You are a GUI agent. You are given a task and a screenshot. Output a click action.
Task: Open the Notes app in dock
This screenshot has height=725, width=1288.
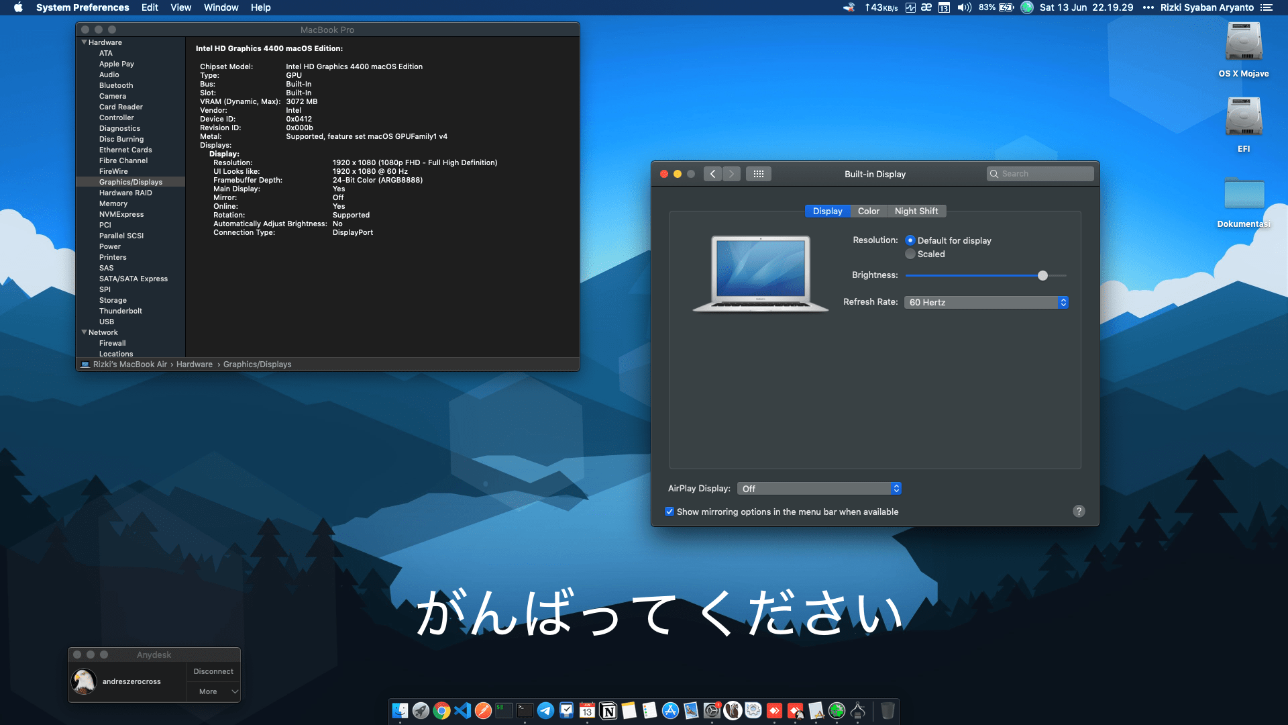coord(629,710)
